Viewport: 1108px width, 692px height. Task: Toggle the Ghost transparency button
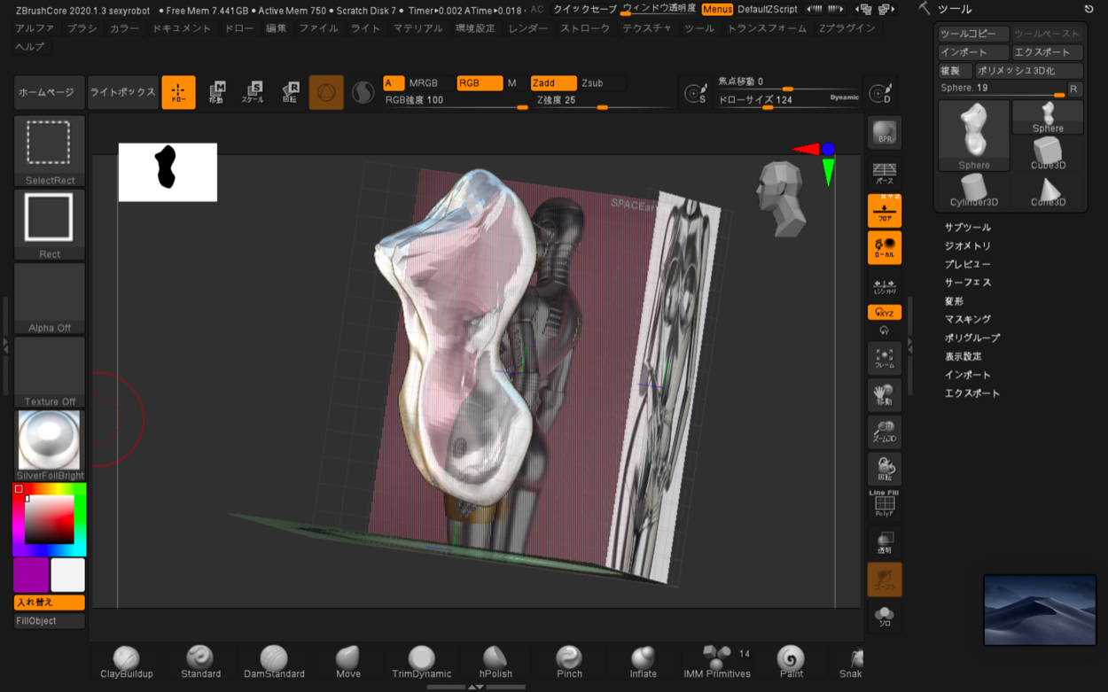[x=884, y=579]
